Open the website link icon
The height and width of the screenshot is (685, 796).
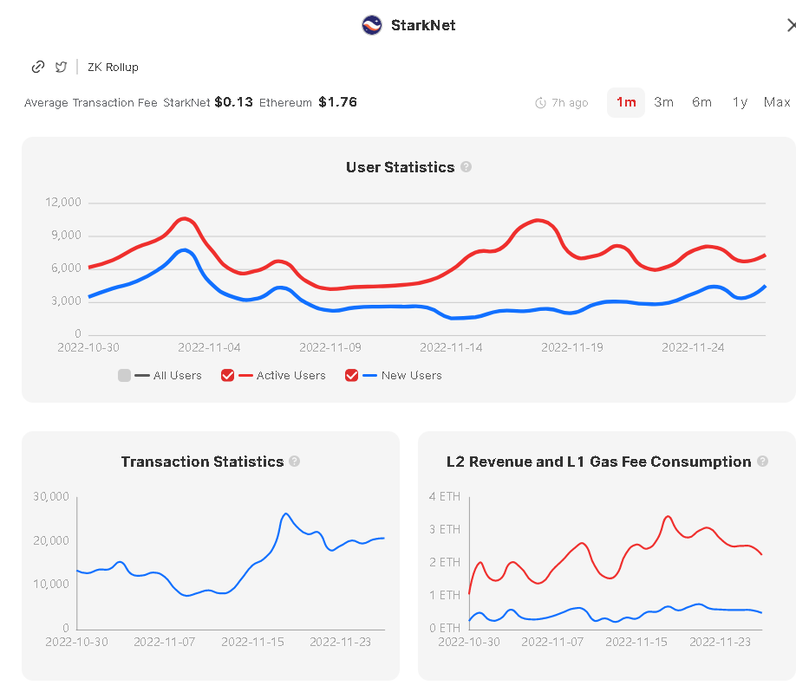click(x=38, y=67)
